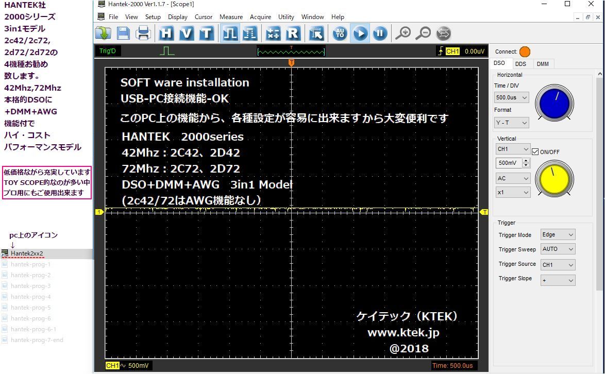Screen dimensions: 605x374
Task: Open the Vertical channel CH1 dropdown
Action: click(x=513, y=149)
